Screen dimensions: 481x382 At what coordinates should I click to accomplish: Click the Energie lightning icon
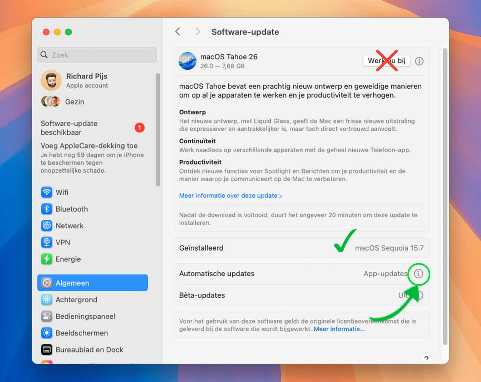[x=46, y=259]
